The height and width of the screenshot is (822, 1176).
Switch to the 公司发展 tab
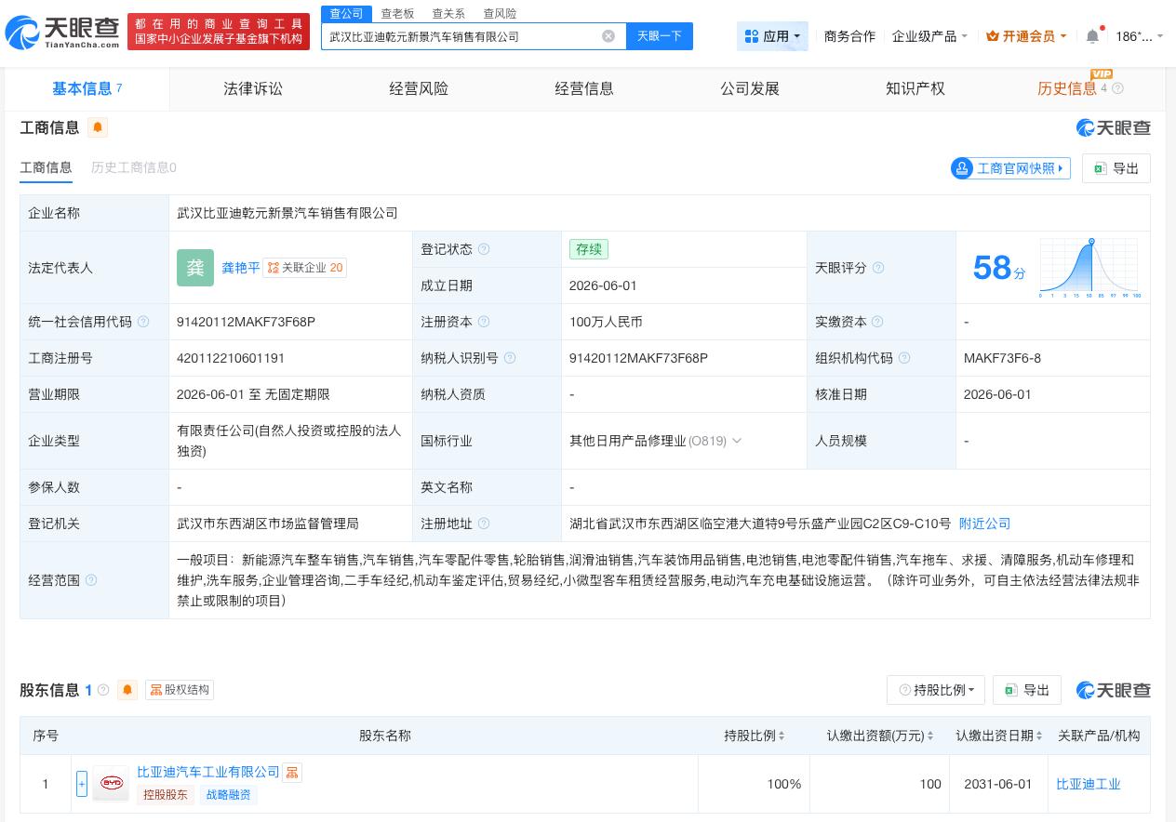click(750, 88)
